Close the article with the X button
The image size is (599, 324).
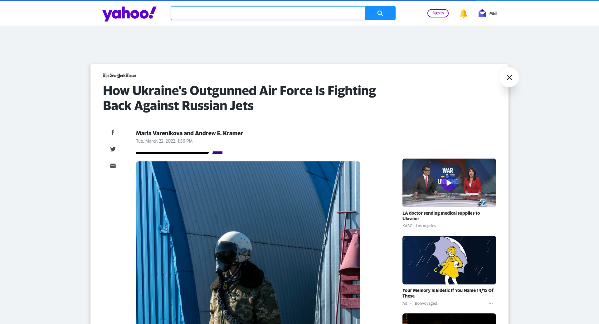509,77
